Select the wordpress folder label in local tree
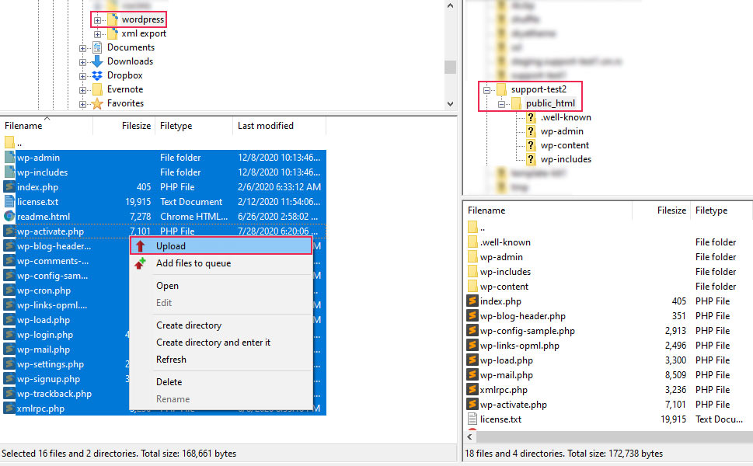 click(143, 19)
